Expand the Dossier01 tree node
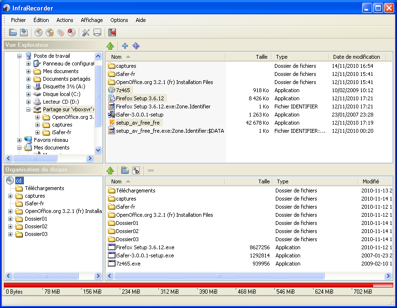397x308 pixels. coord(10,219)
